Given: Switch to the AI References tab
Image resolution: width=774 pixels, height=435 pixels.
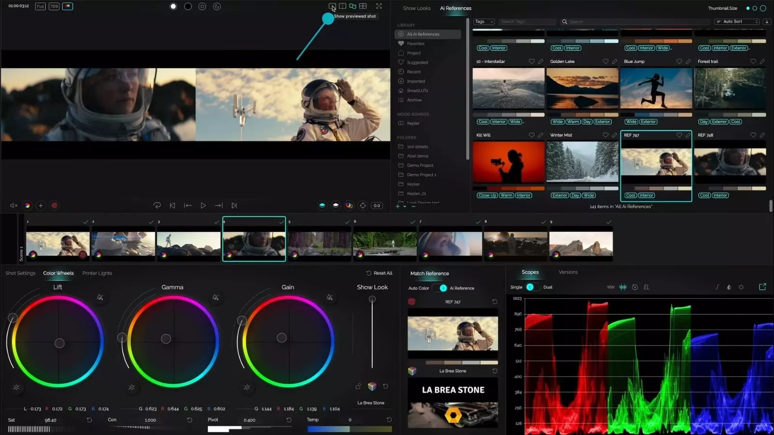Looking at the screenshot, I should click(x=456, y=8).
